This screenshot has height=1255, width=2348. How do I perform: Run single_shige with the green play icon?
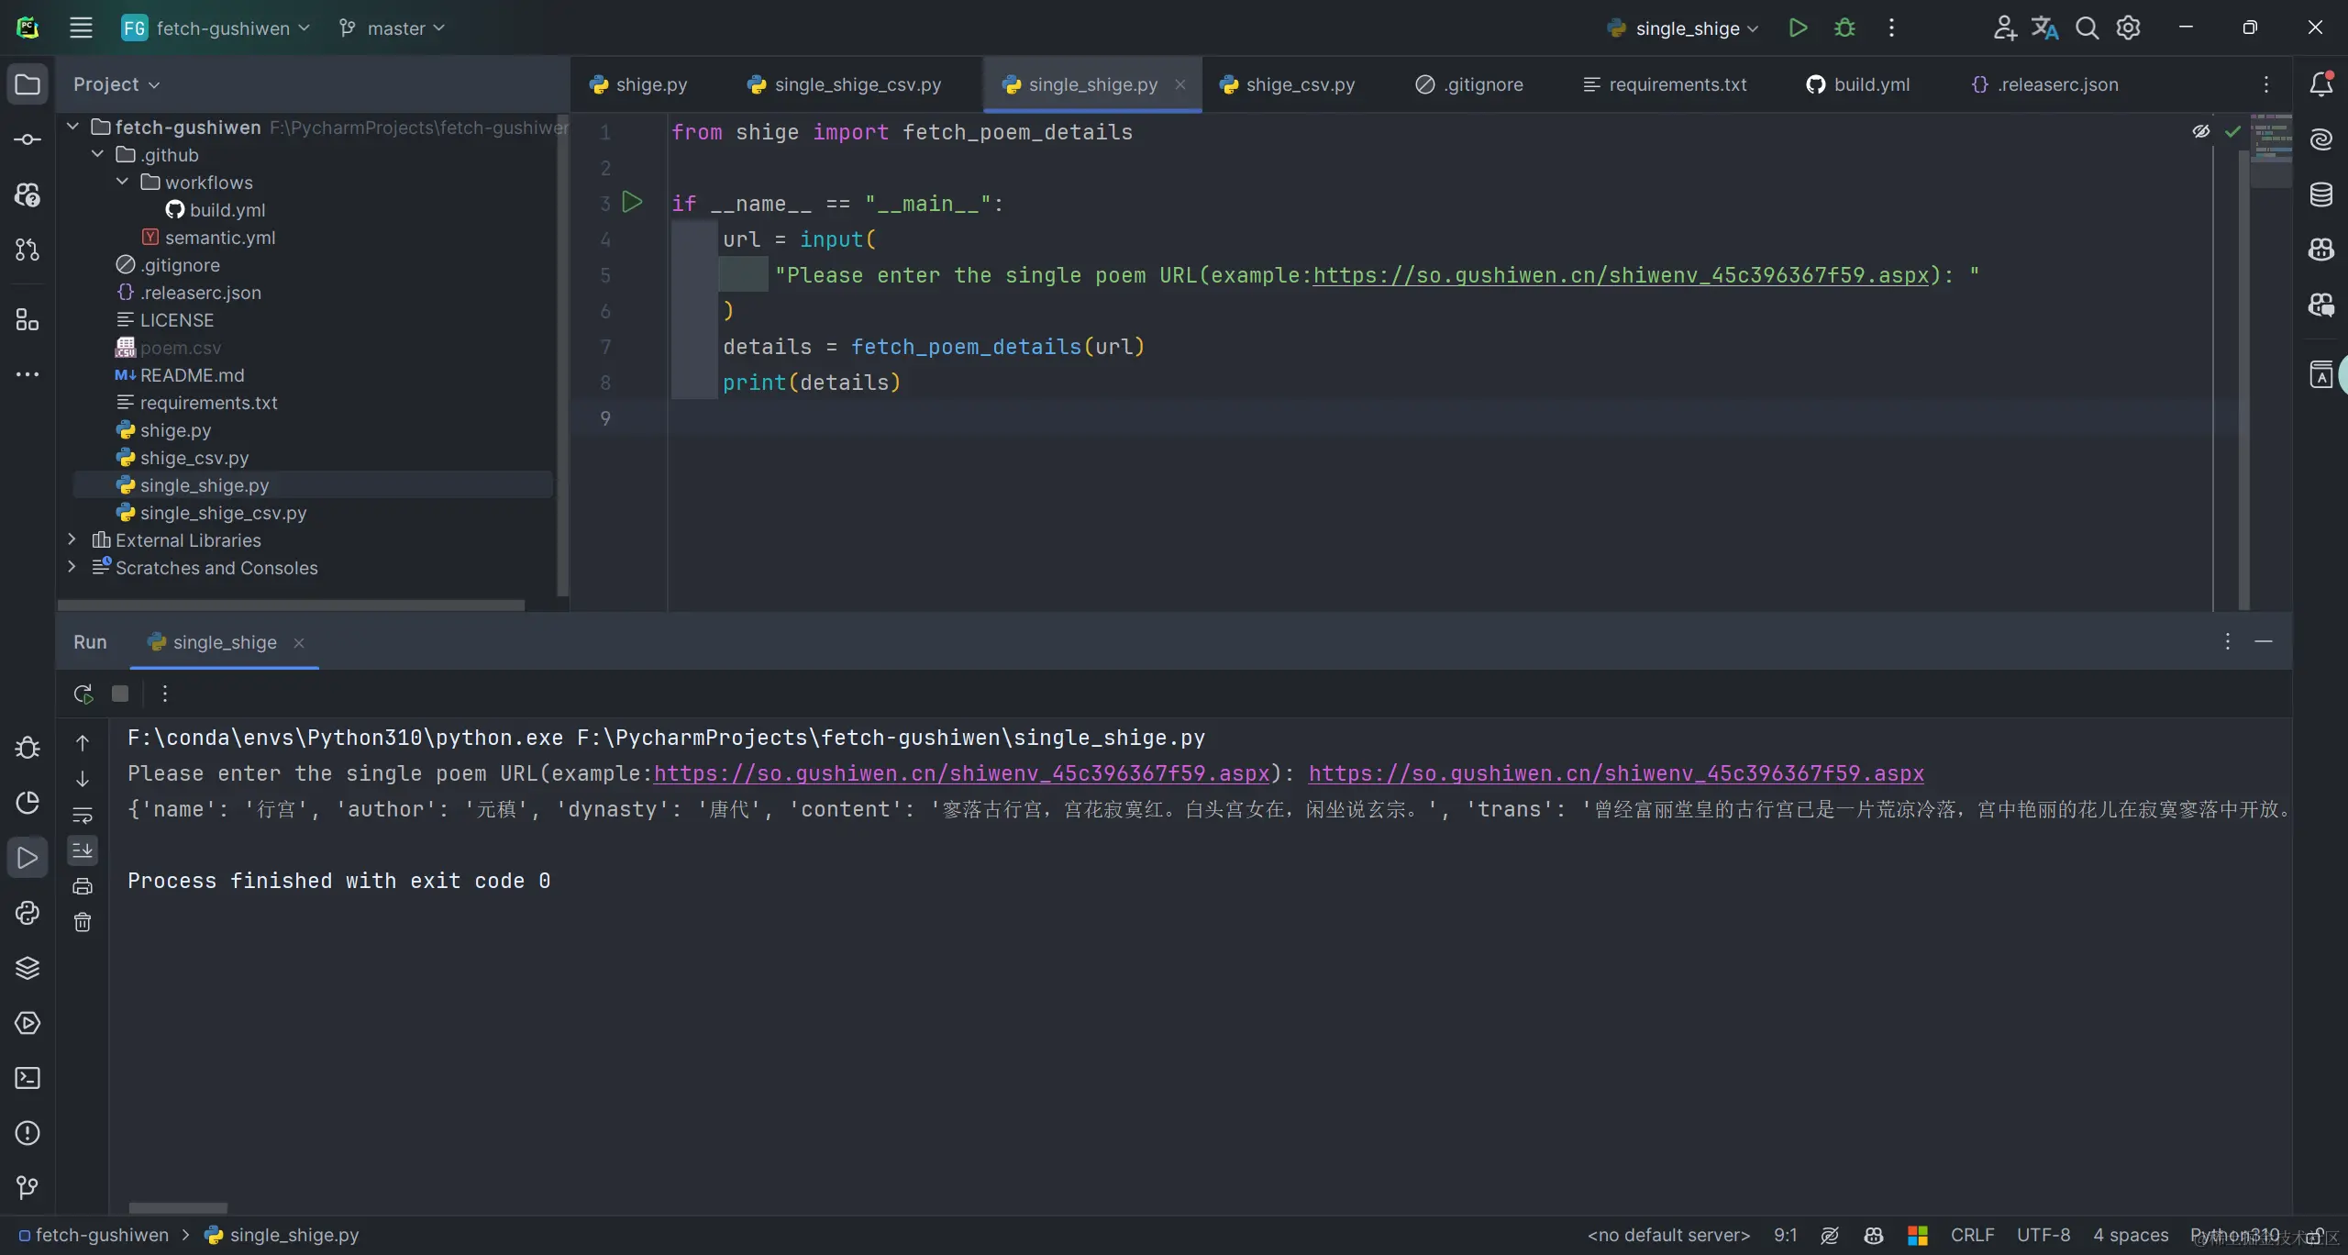1798,28
